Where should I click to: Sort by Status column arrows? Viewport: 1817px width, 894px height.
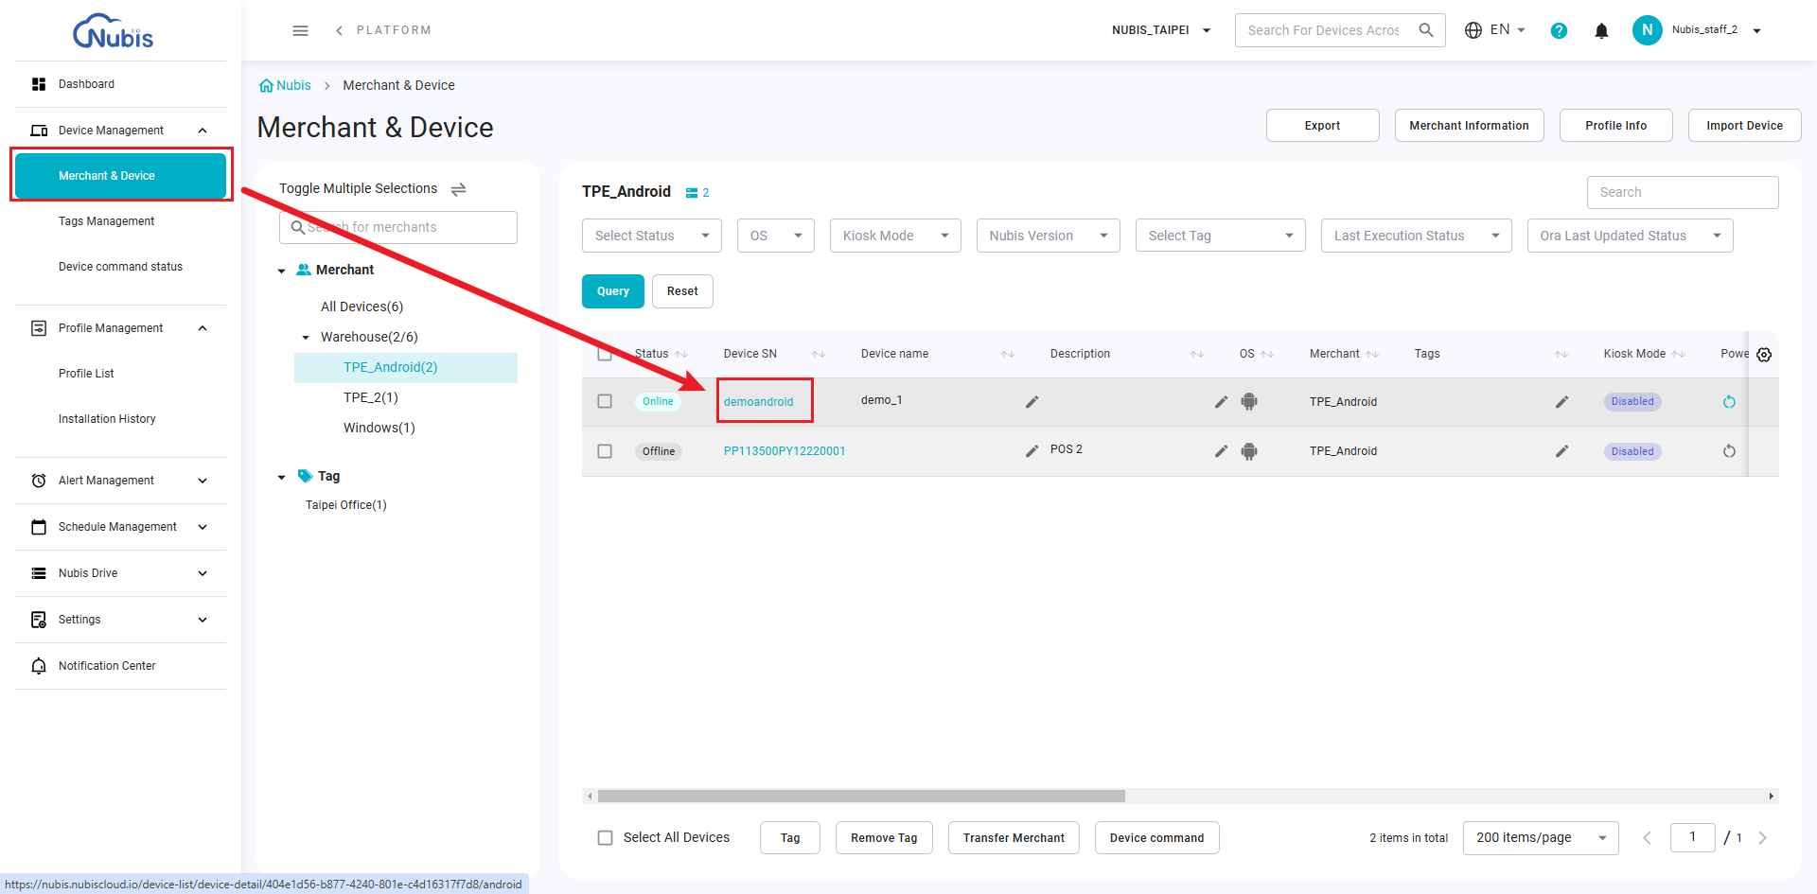coord(680,355)
